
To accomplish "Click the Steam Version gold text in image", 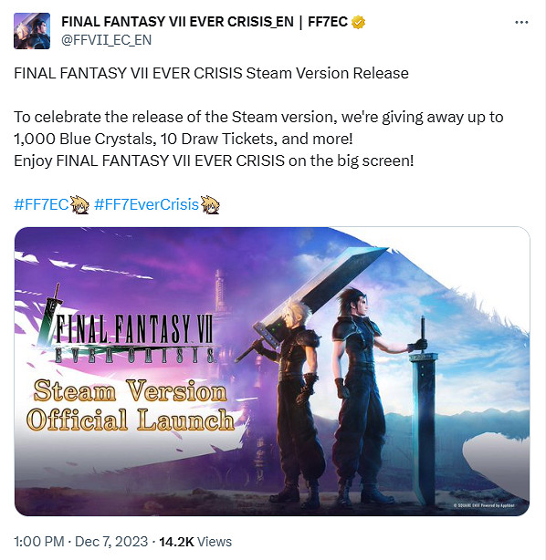I will pos(131,391).
